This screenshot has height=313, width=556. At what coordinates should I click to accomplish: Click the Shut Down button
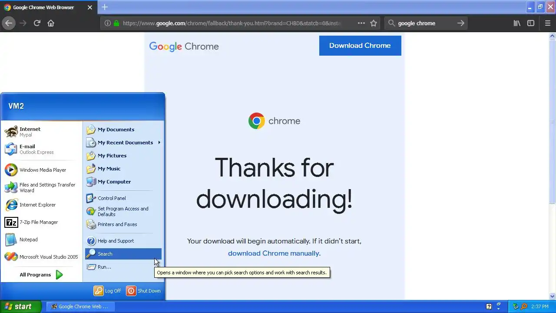coord(144,291)
